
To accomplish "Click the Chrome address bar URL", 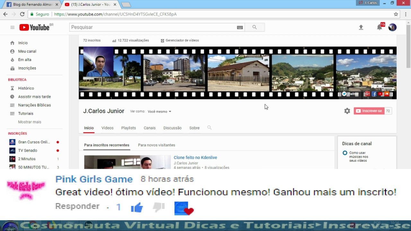I will click(115, 14).
